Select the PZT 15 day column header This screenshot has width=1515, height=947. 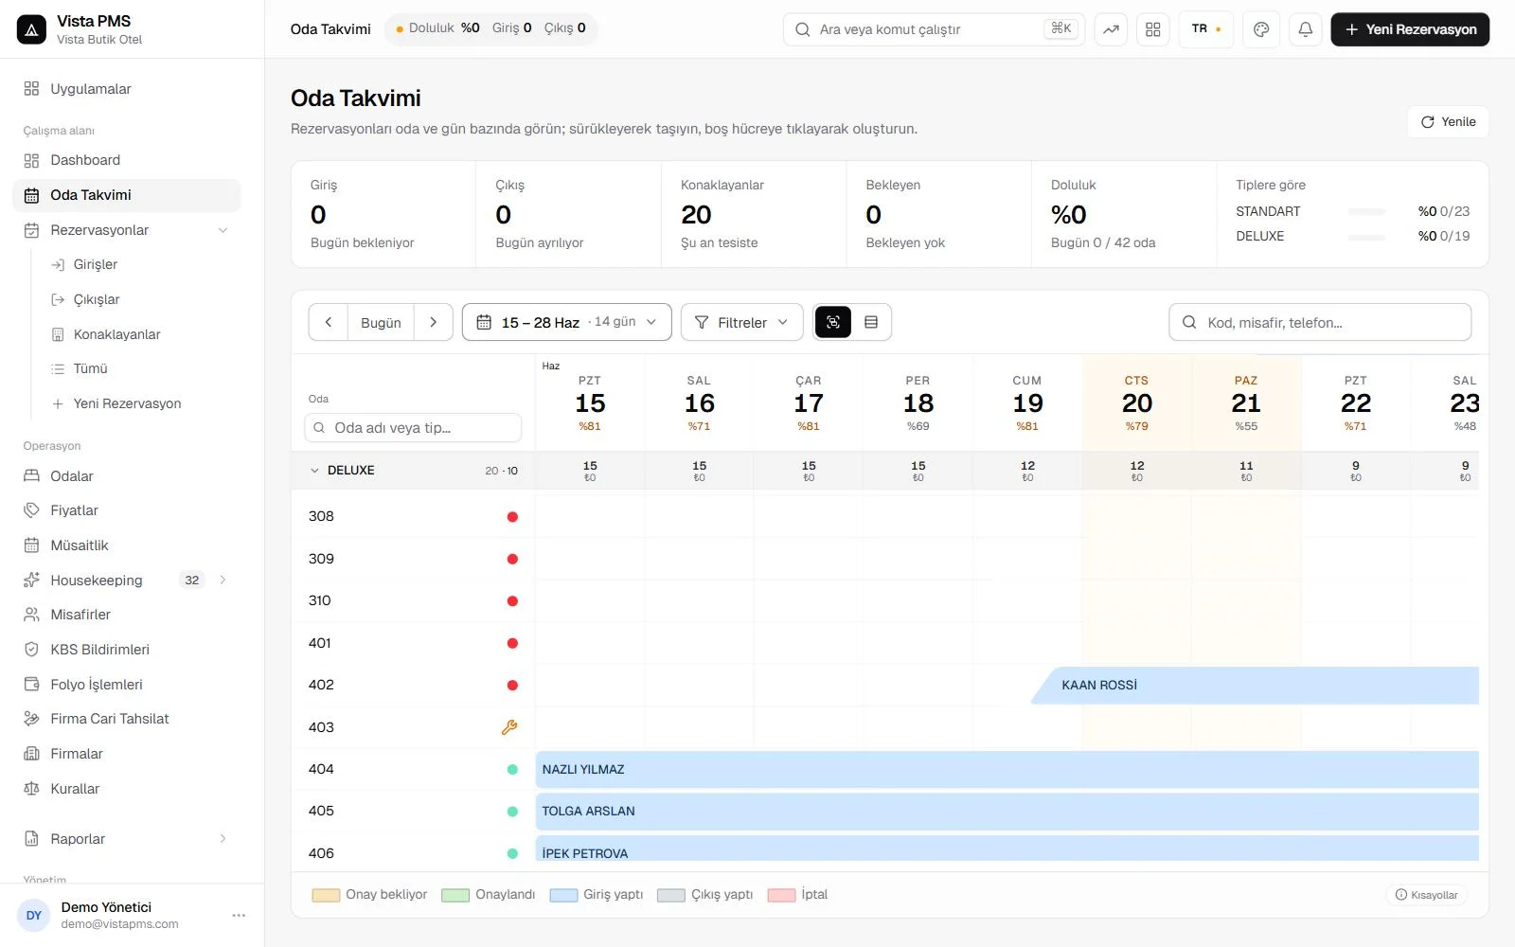[590, 404]
